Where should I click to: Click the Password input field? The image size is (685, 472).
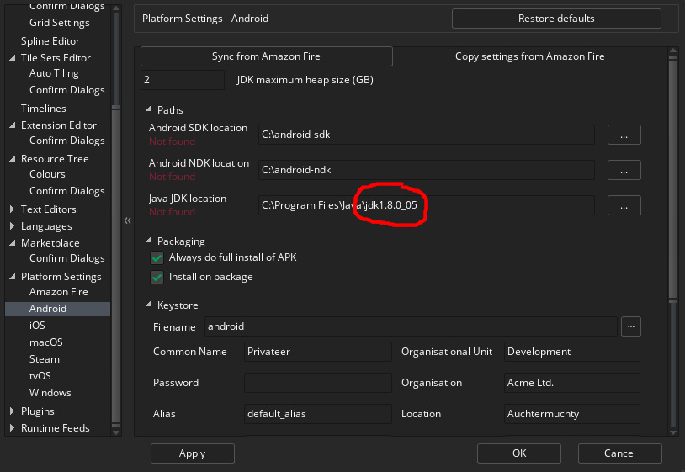click(x=317, y=383)
